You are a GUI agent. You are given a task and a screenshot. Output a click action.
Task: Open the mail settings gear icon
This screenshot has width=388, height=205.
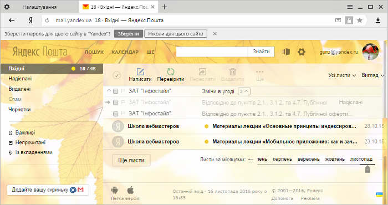tap(301, 52)
